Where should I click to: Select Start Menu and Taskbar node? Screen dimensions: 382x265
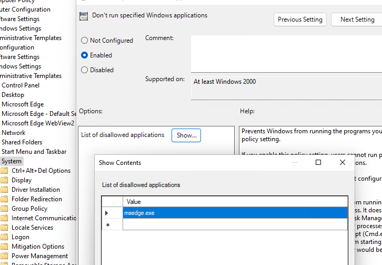point(34,152)
